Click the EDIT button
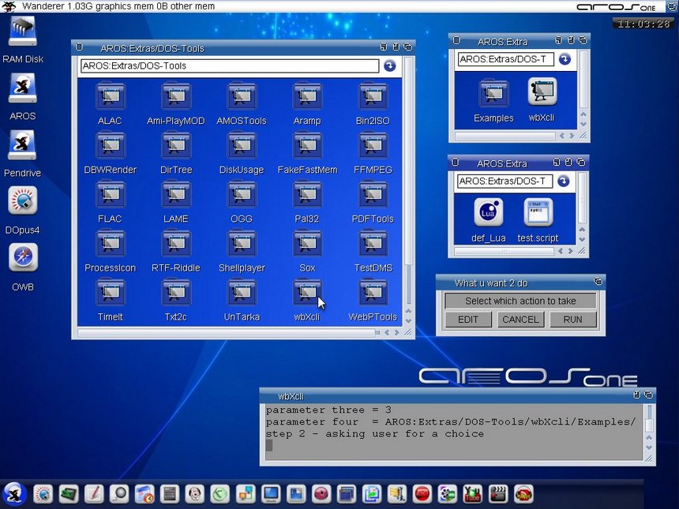Image resolution: width=679 pixels, height=509 pixels. coord(467,320)
